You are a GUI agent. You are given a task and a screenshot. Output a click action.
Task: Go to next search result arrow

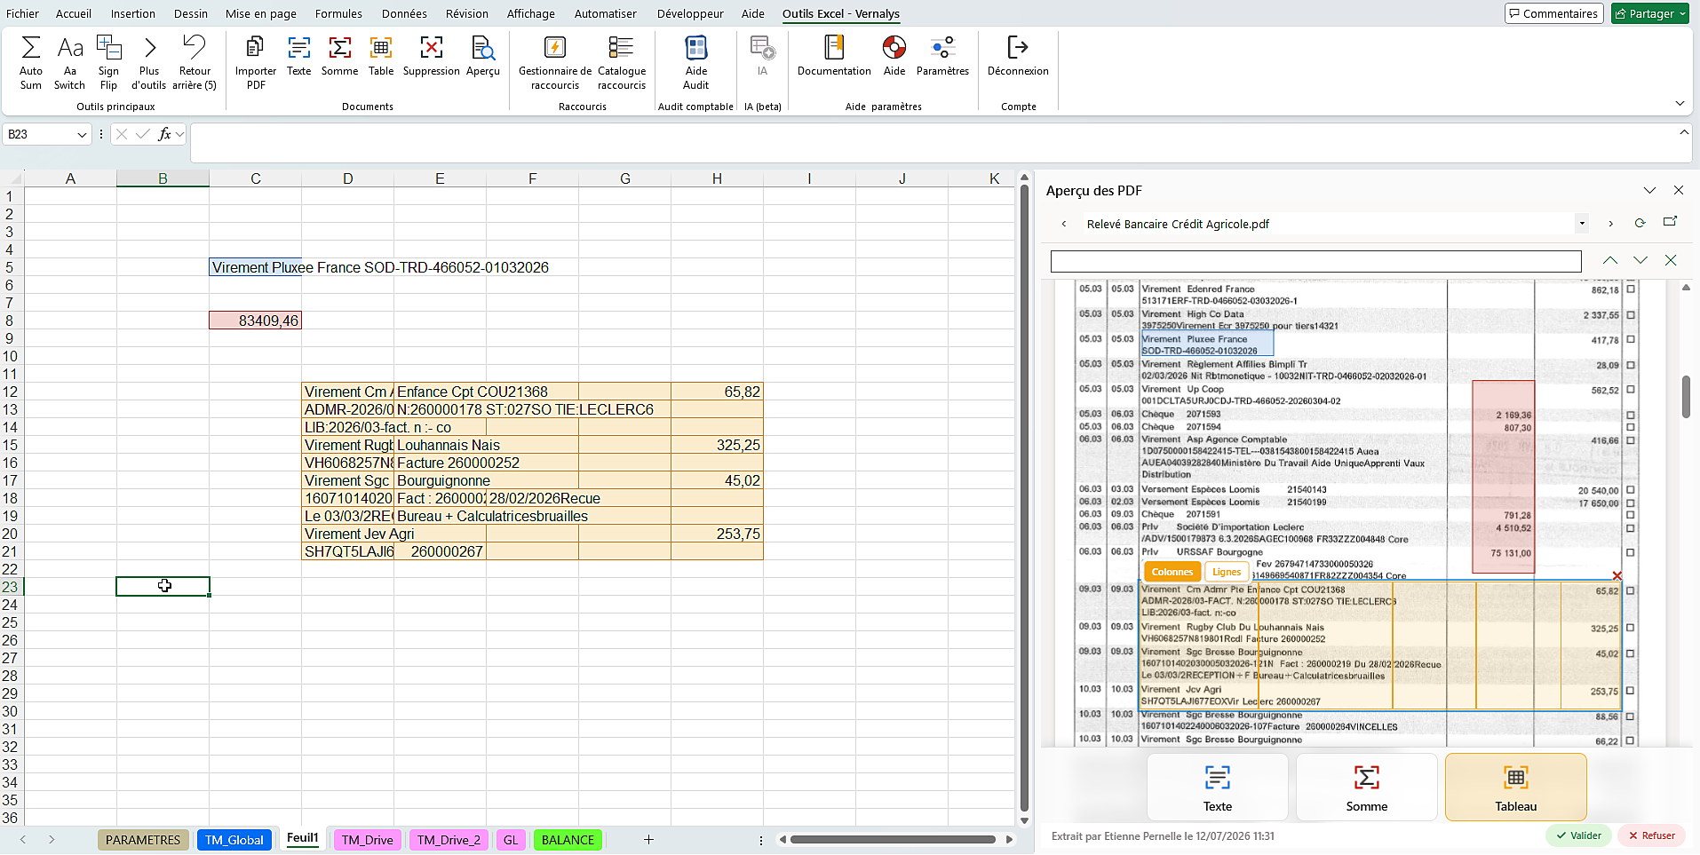[x=1640, y=260]
